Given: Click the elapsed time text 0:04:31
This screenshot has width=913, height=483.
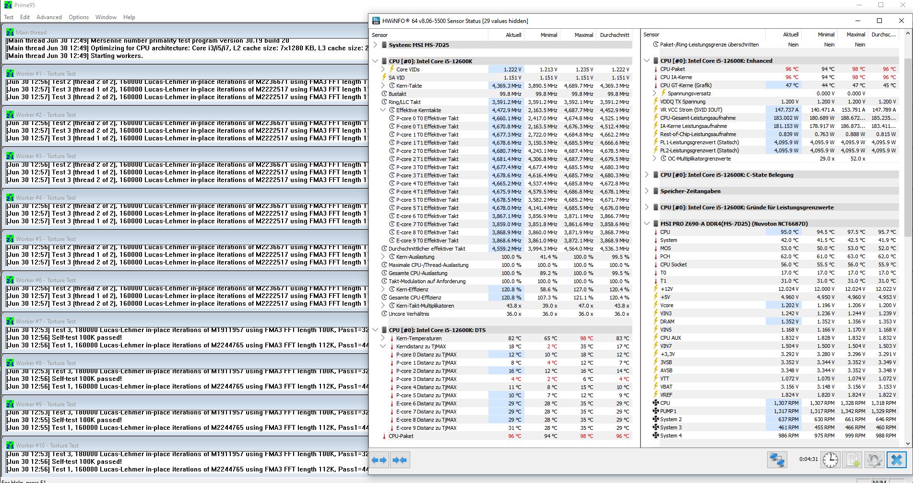Looking at the screenshot, I should click(x=808, y=459).
